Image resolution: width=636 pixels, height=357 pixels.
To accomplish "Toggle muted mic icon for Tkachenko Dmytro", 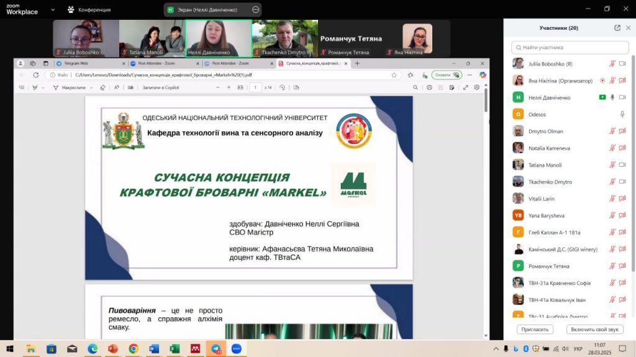I will [x=612, y=182].
